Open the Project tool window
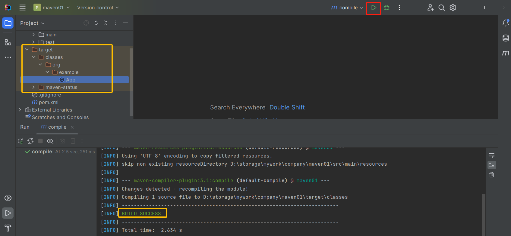This screenshot has width=511, height=236. click(x=8, y=23)
